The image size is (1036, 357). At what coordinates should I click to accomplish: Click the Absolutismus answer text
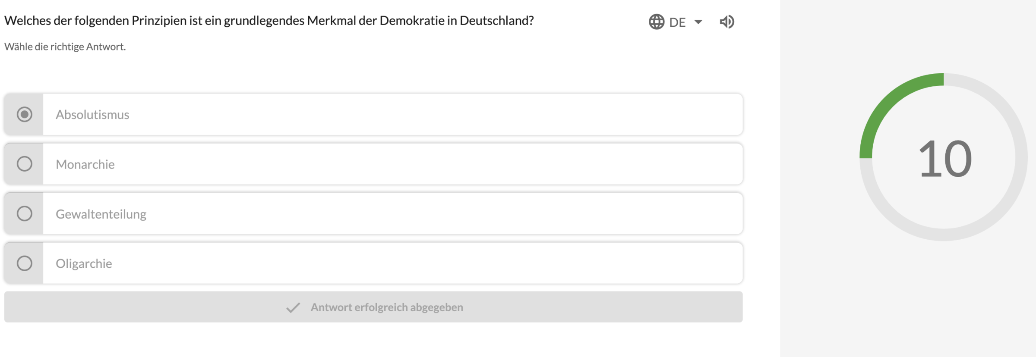pos(92,115)
